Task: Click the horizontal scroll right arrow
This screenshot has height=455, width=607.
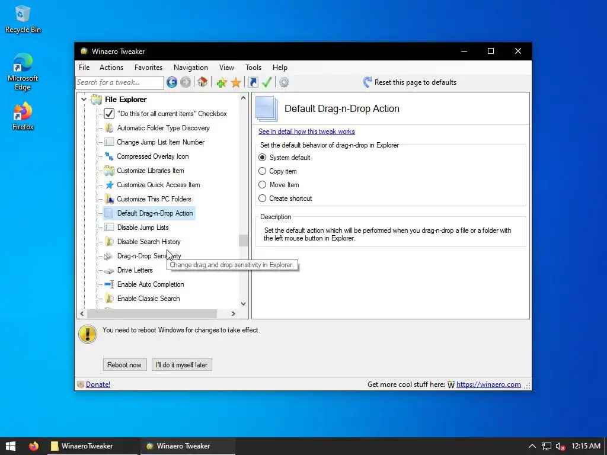Action: pos(234,313)
